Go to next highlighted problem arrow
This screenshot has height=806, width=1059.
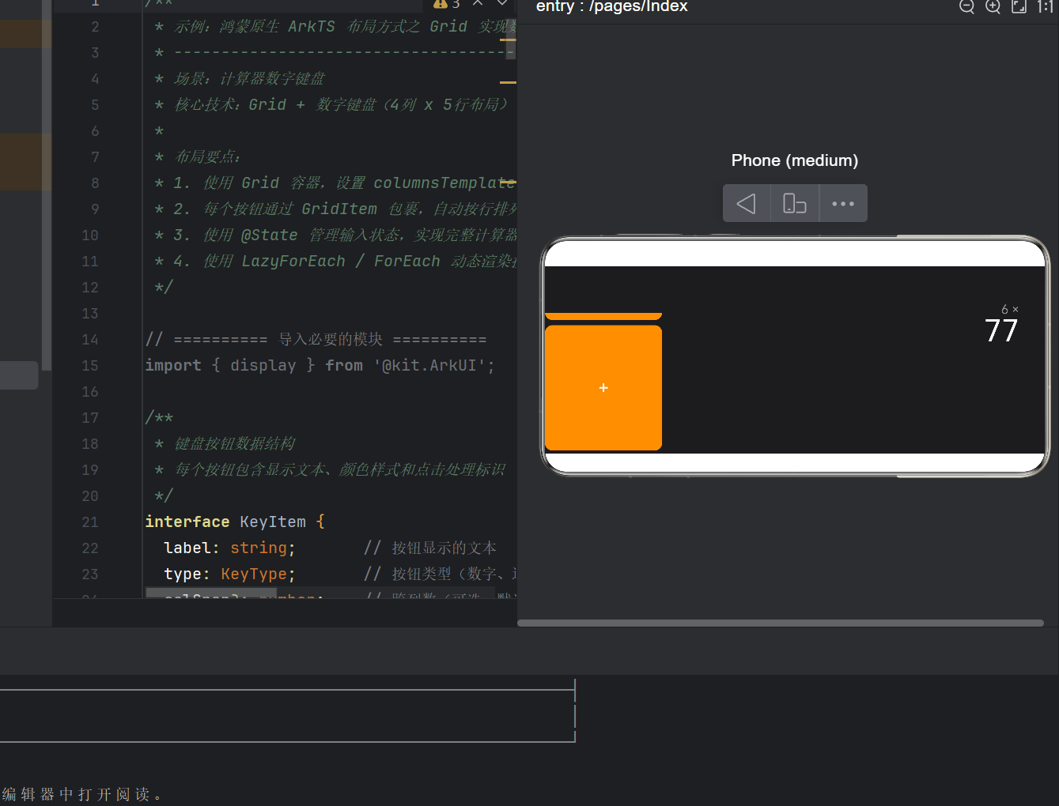(x=502, y=3)
